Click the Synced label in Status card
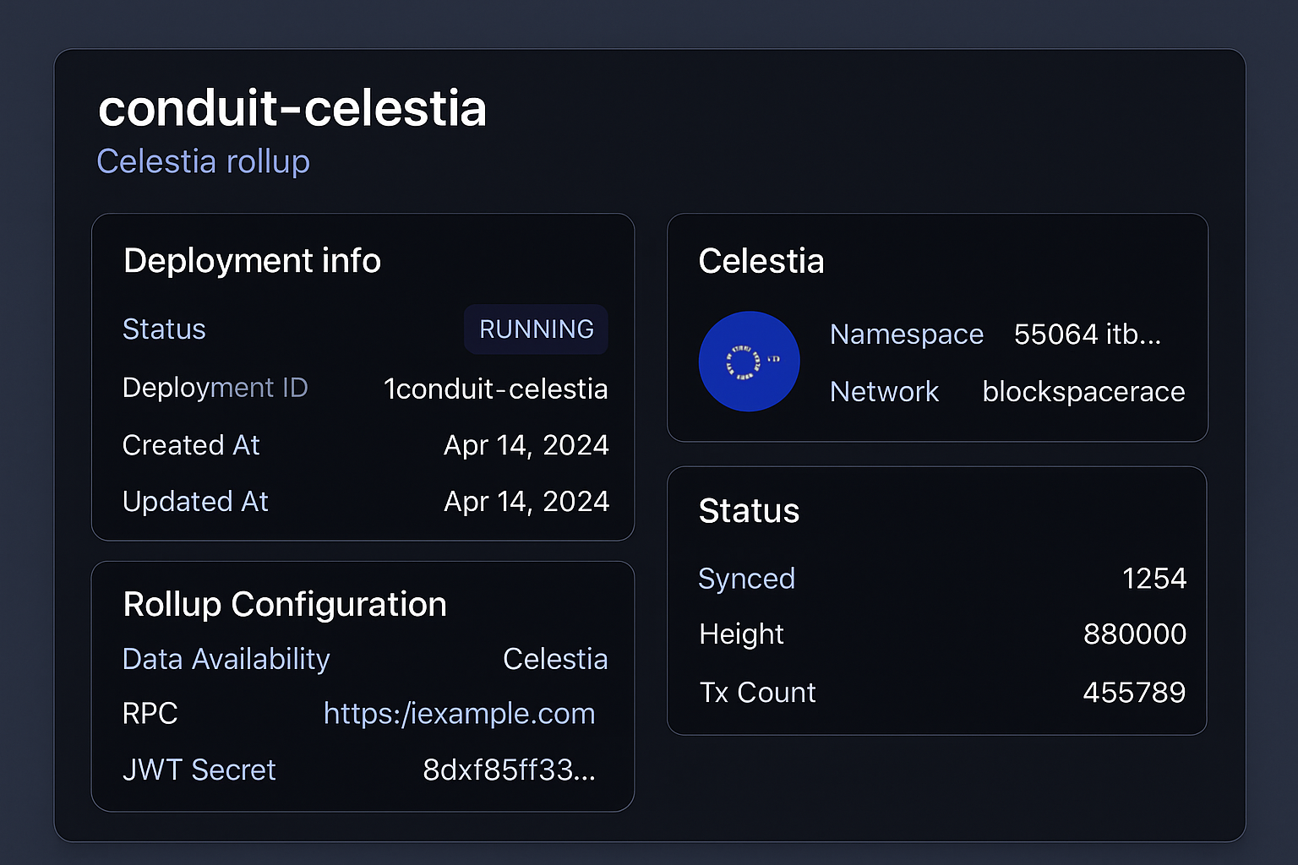 pyautogui.click(x=746, y=579)
